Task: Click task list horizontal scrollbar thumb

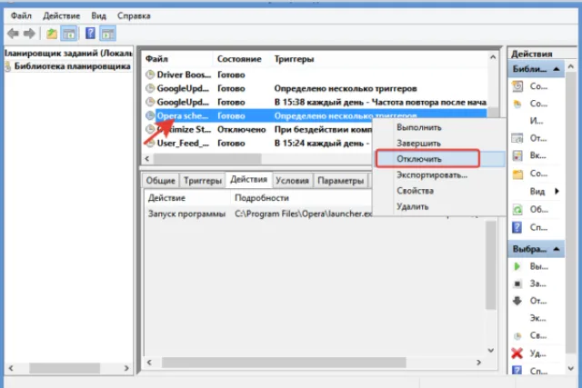Action: 207,159
